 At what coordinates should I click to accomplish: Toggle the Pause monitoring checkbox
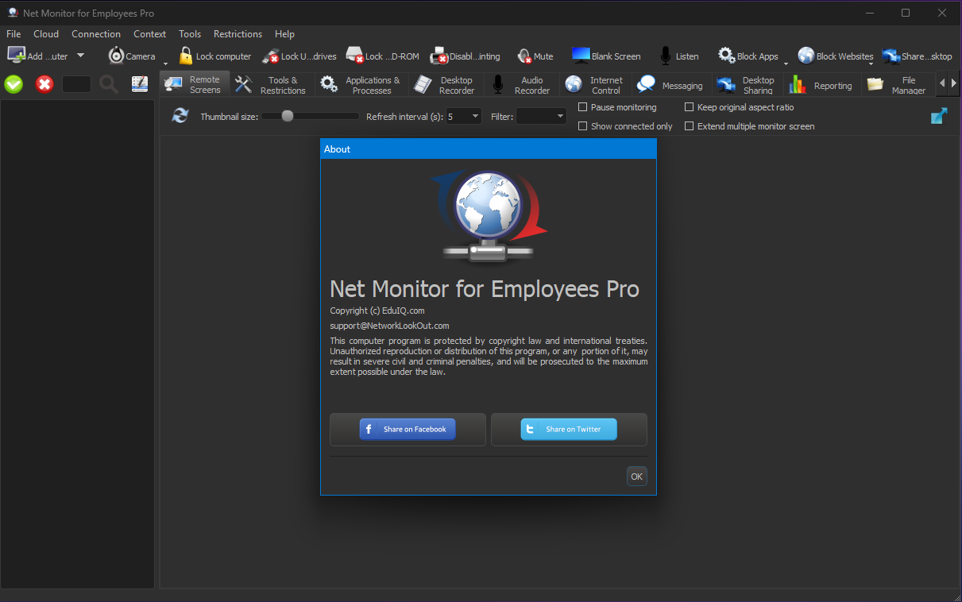(583, 107)
